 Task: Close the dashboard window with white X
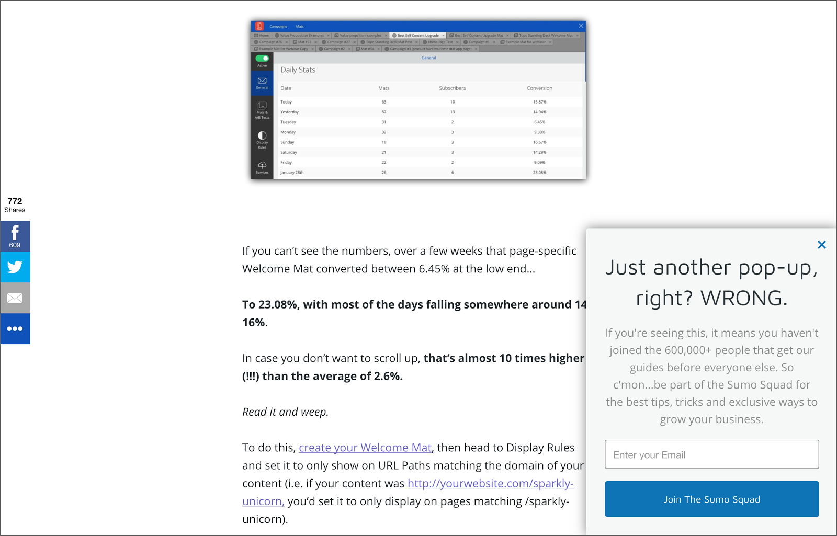pyautogui.click(x=581, y=26)
